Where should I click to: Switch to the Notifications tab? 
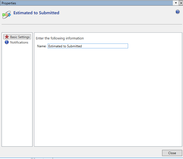[19, 42]
